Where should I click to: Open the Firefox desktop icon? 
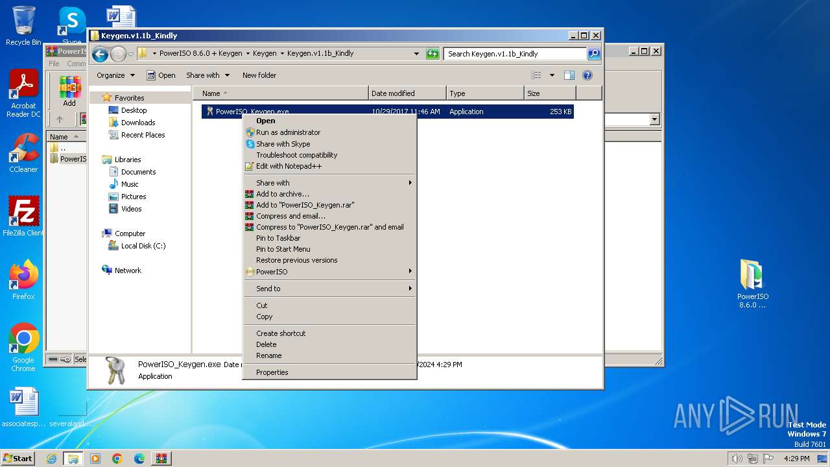tap(23, 280)
